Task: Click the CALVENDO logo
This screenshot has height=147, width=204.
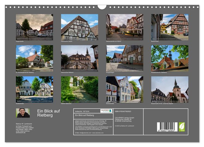Action: coord(106,111)
